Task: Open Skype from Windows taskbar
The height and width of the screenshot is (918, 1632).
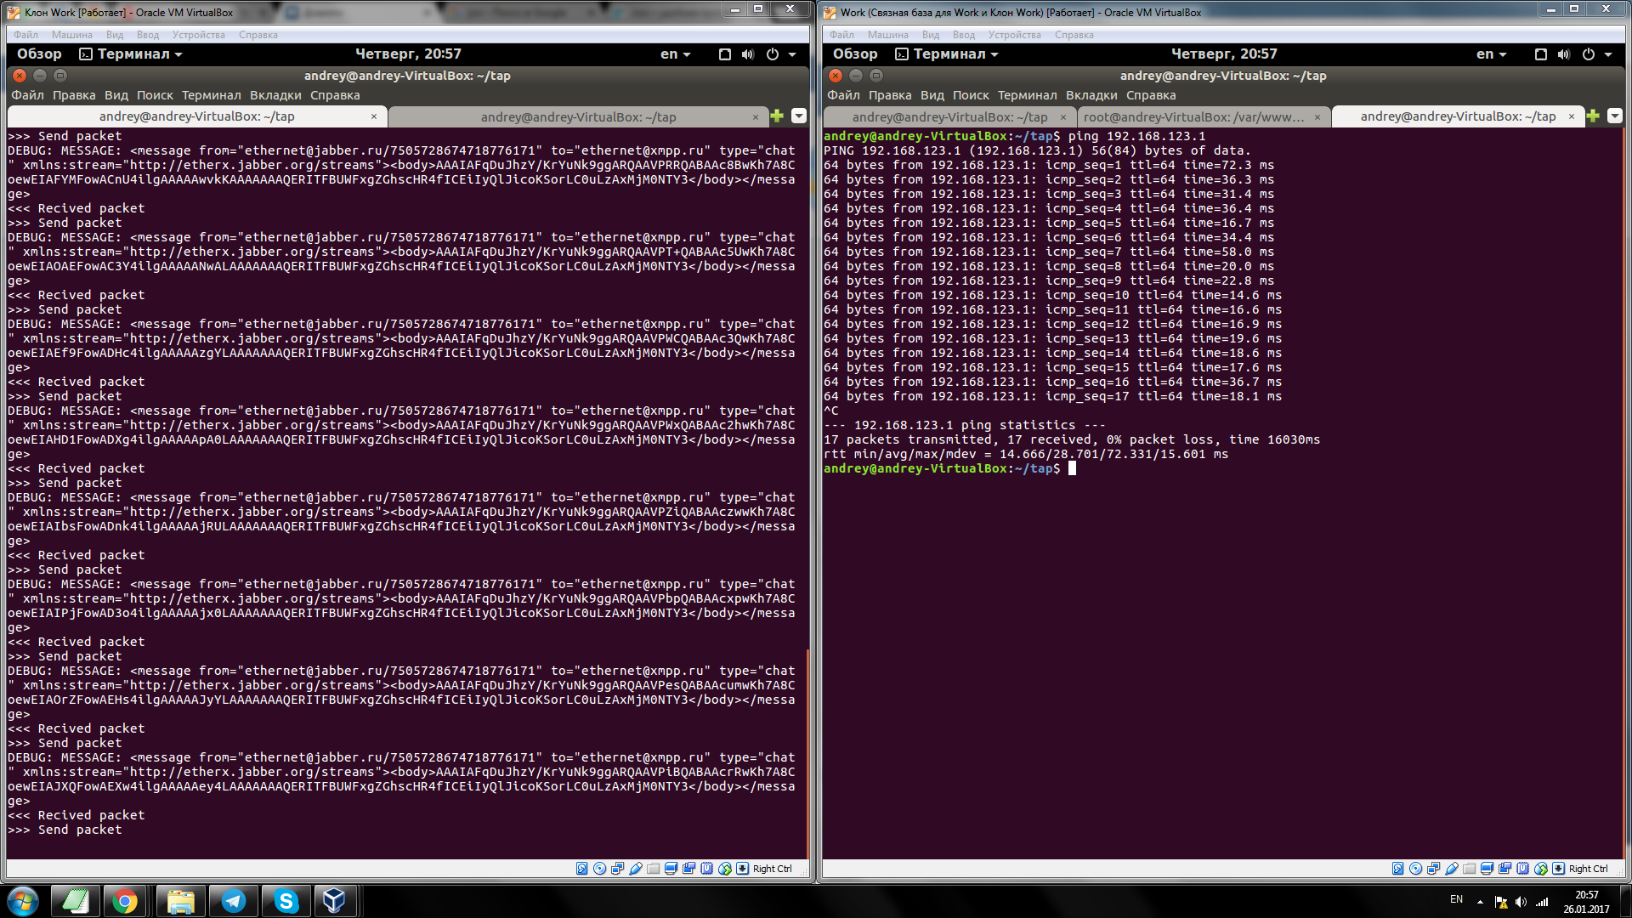Action: 286,901
